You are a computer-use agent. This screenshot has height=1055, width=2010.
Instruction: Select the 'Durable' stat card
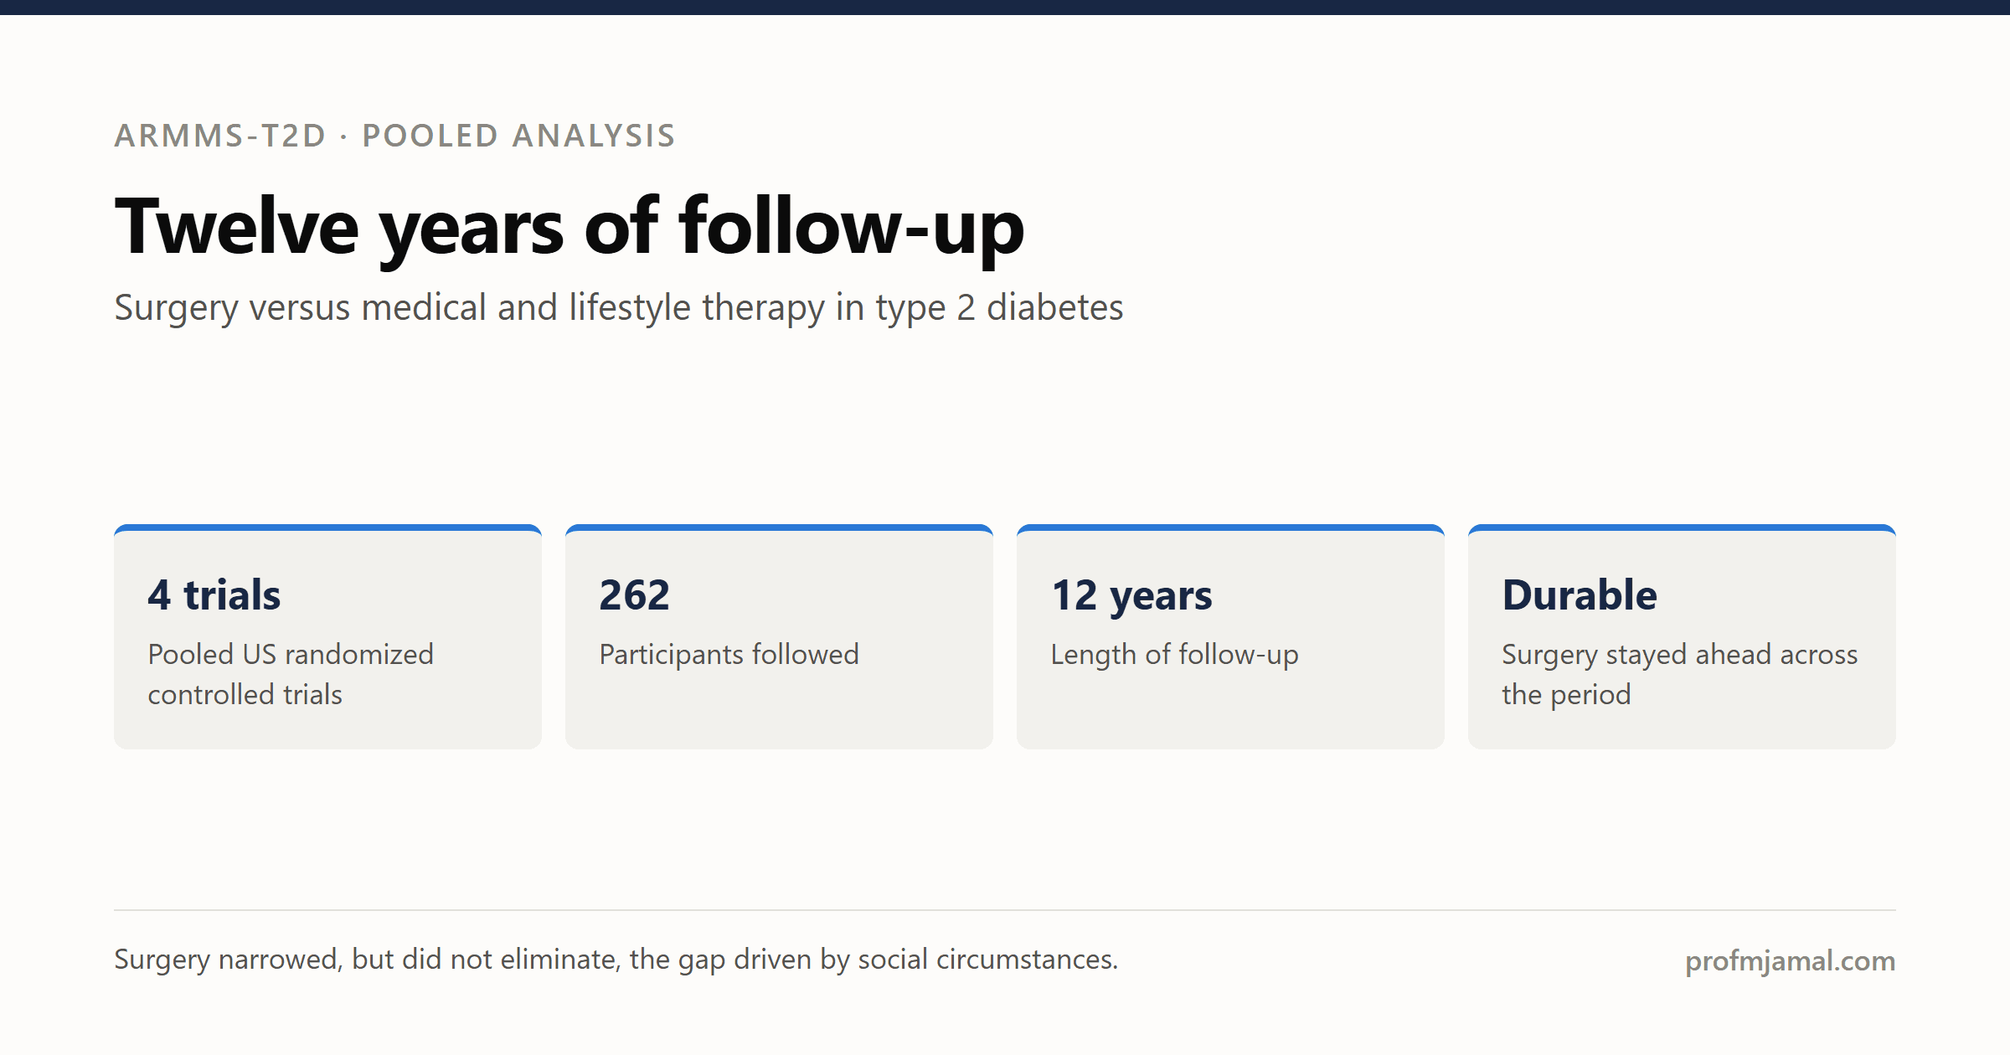coord(1682,636)
